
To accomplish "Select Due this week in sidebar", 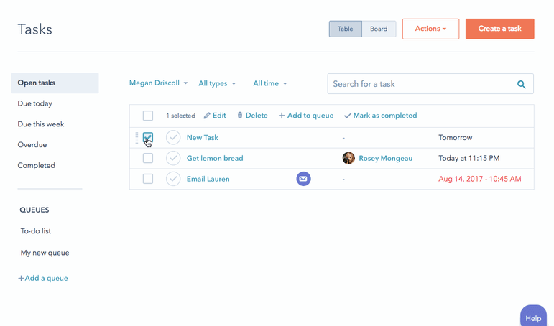I will 41,124.
